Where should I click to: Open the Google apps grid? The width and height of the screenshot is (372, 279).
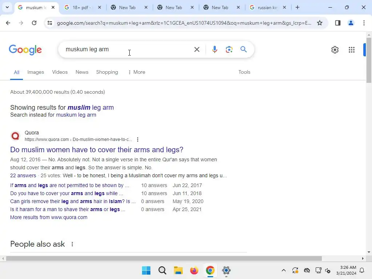(x=351, y=49)
